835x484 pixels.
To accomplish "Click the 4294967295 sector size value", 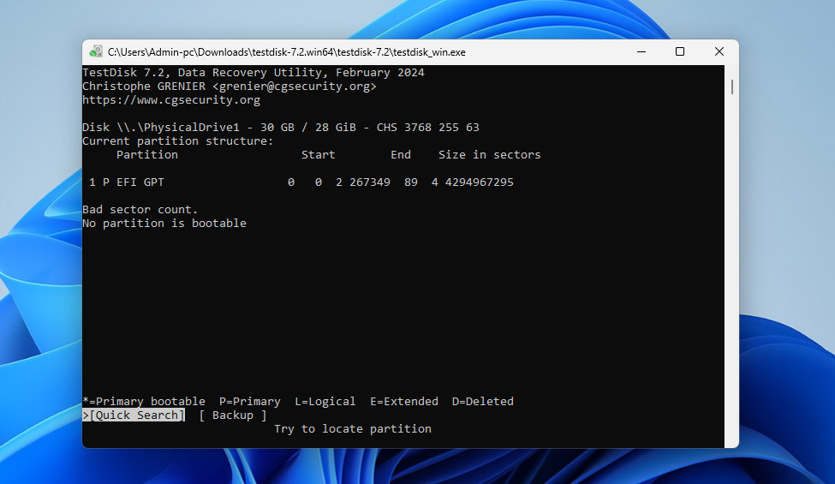I will [479, 182].
